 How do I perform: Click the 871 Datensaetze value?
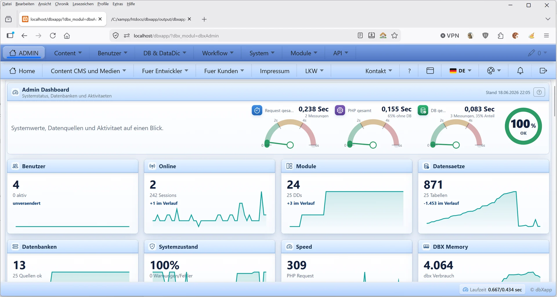433,185
